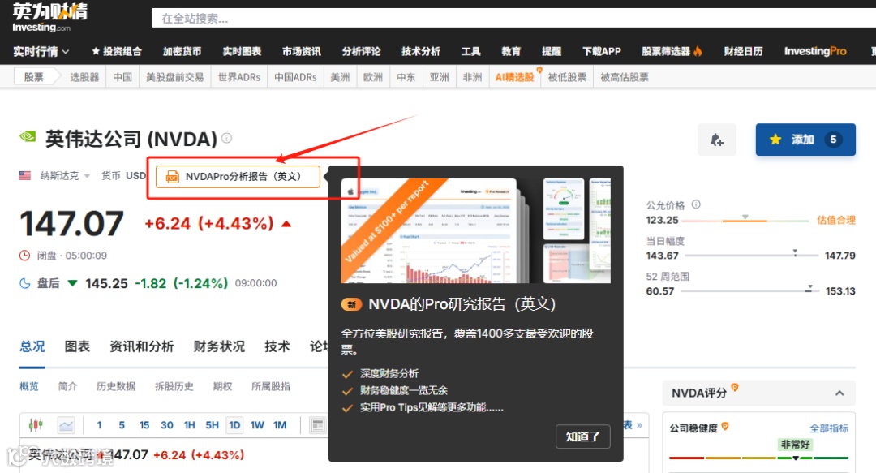
Task: Open the 实时行情 dropdown menu
Action: click(41, 51)
